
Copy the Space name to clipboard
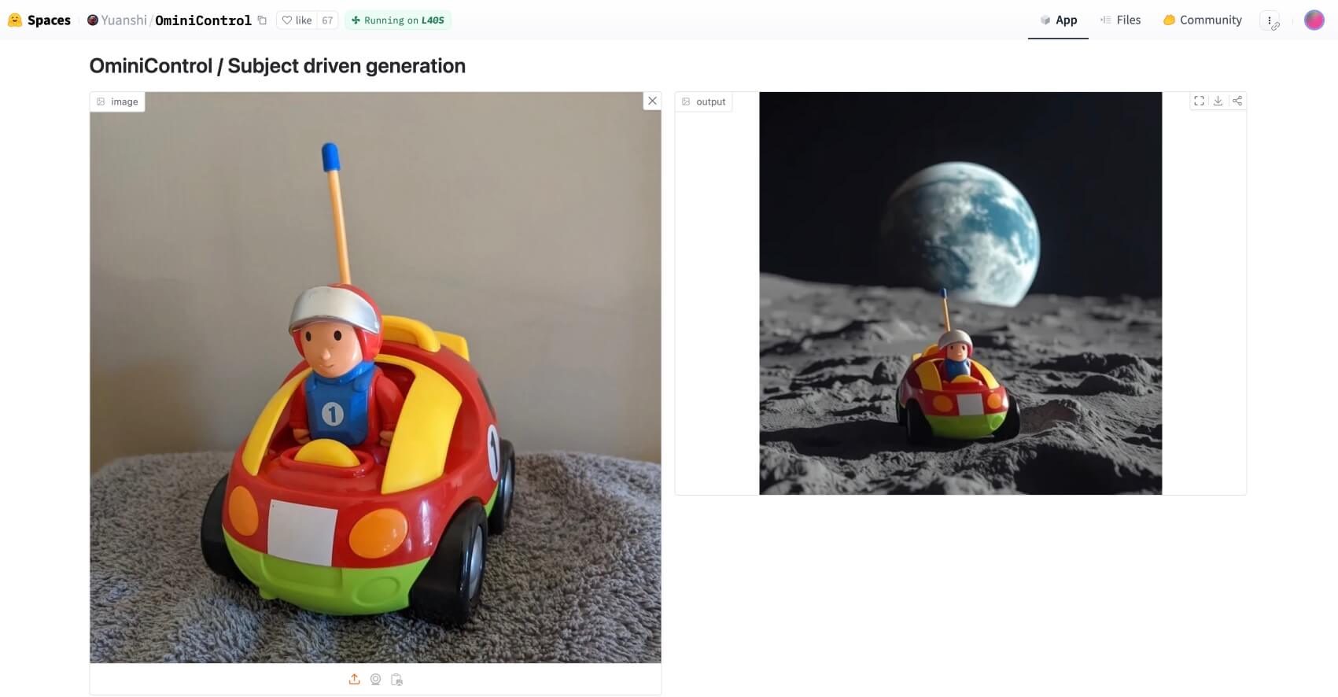pos(262,20)
